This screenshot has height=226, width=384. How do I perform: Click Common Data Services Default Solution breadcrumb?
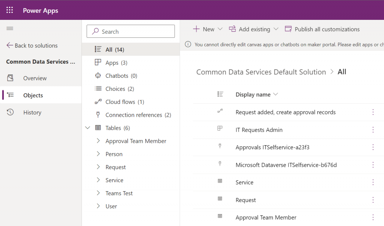click(261, 72)
